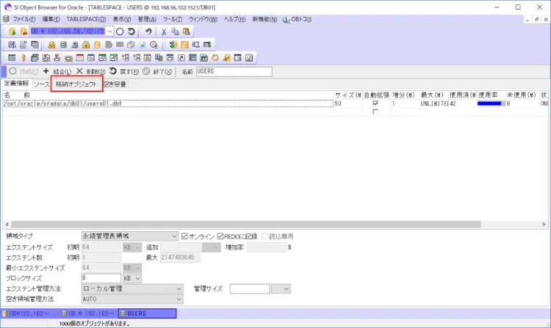The width and height of the screenshot is (551, 328).
Task: Click the new connection icon with green plus
Action: tap(12, 32)
